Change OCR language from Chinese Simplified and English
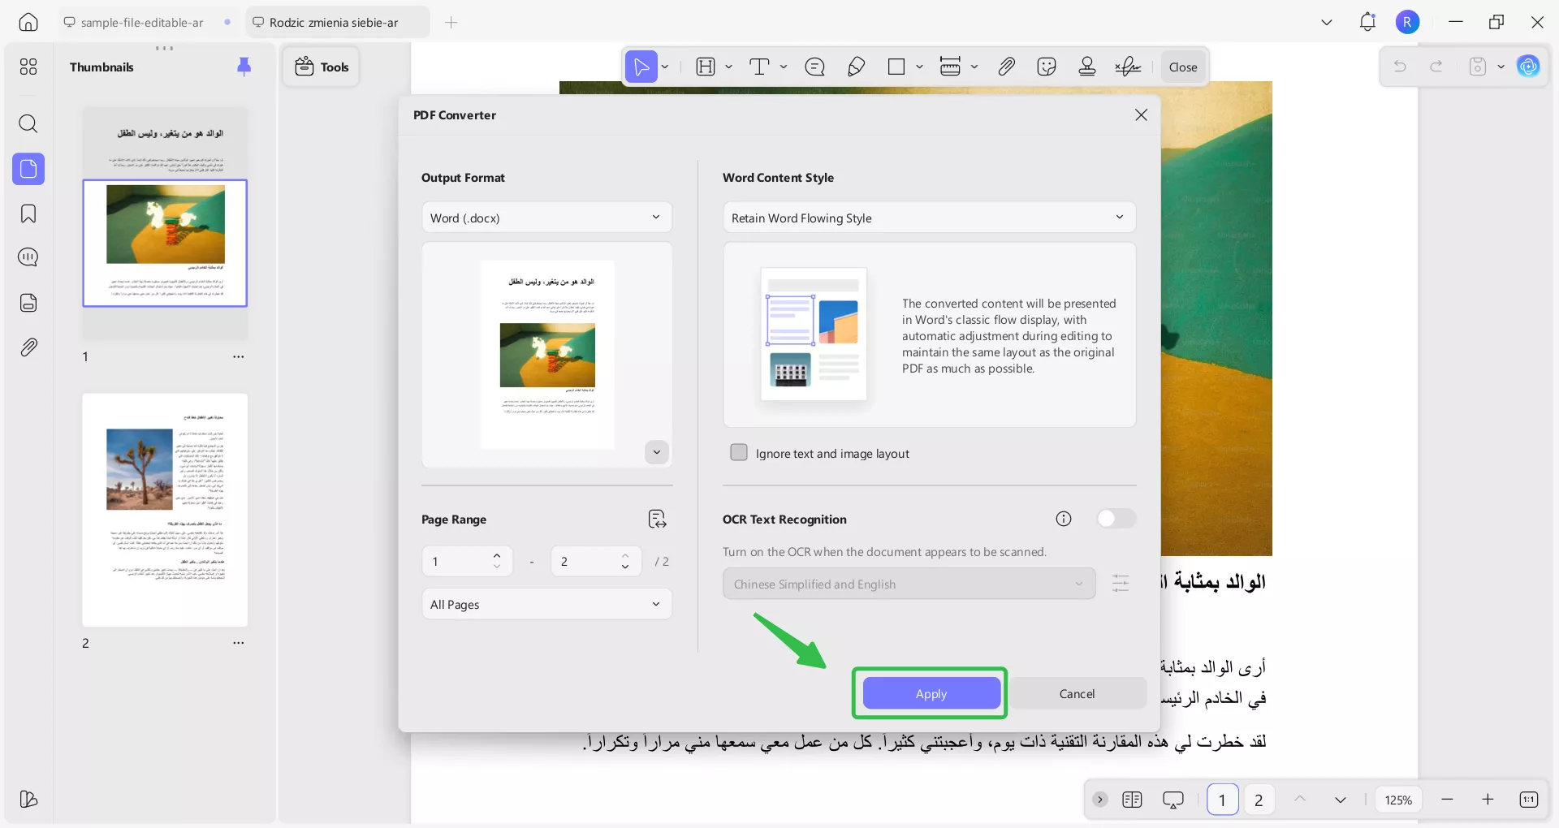 pyautogui.click(x=908, y=583)
